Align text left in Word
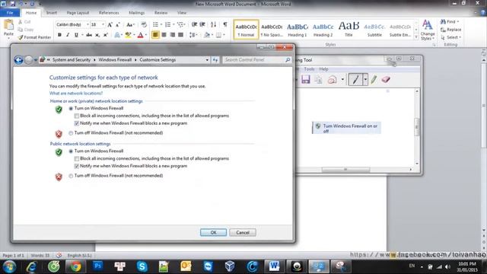Image resolution: width=487 pixels, height=274 pixels. click(155, 35)
